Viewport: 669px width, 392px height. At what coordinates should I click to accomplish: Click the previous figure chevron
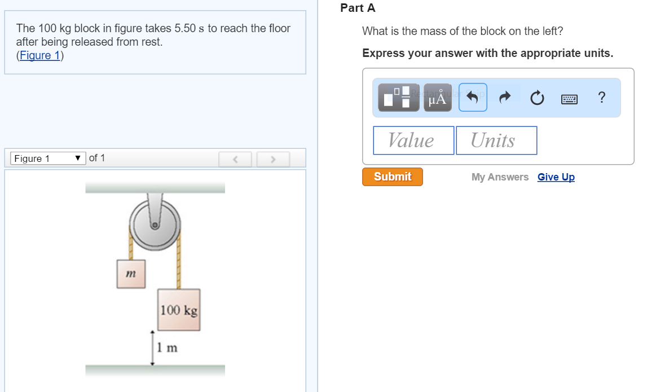click(235, 159)
